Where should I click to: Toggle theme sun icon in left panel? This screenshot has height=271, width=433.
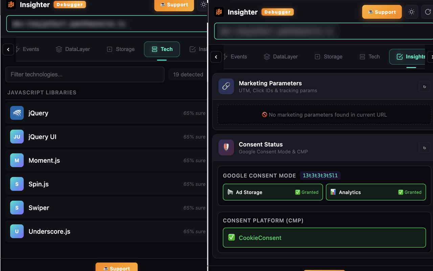click(x=203, y=5)
